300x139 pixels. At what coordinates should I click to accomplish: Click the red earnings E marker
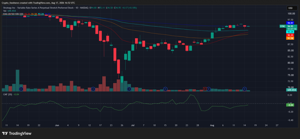(205, 89)
